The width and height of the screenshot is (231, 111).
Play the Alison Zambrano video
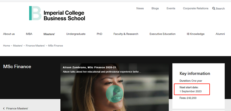115,94
